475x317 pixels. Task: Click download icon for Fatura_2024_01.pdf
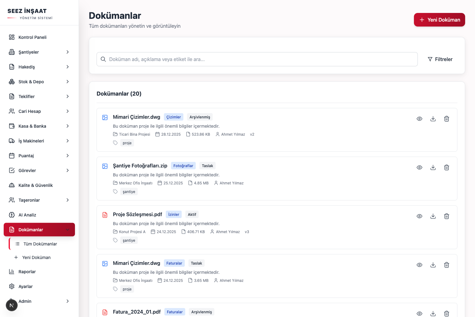[433, 313]
